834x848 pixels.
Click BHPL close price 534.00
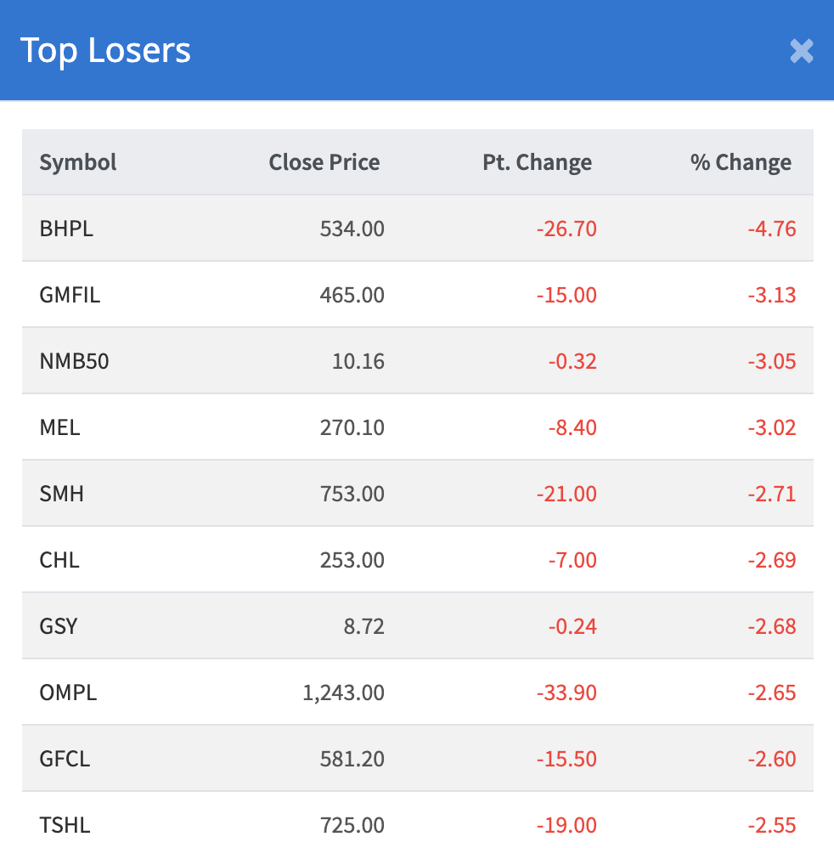(352, 229)
